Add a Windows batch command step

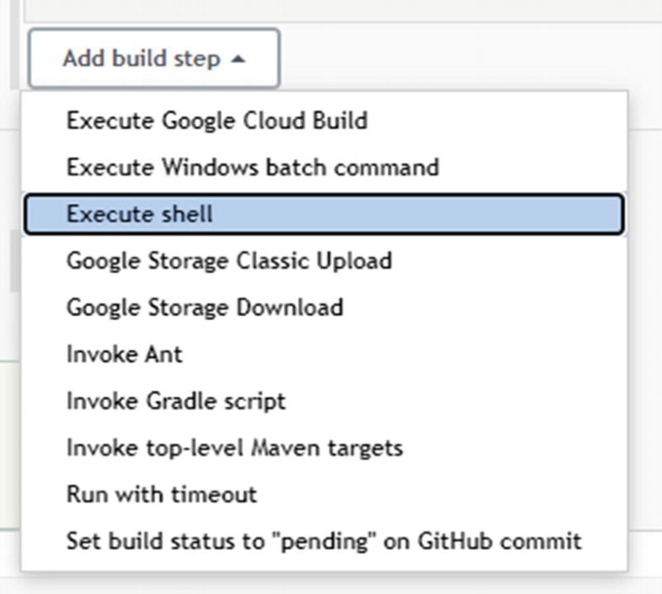pos(252,167)
